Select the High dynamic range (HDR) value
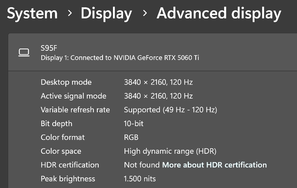297x188 pixels. [170, 151]
